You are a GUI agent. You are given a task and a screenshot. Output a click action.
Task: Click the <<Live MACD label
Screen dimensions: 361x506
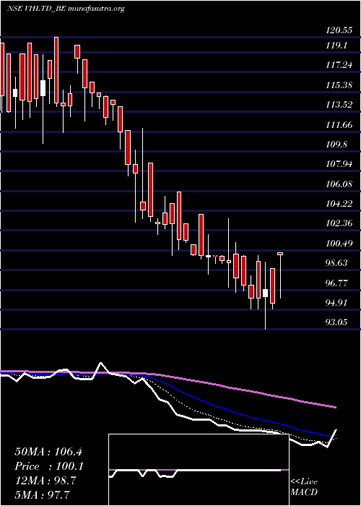tap(304, 487)
